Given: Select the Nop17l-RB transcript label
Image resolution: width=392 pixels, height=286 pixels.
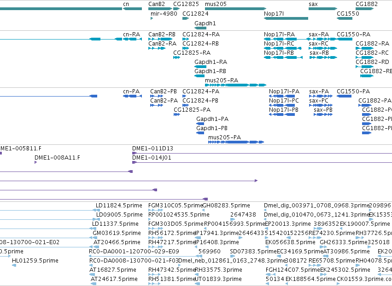Looking at the screenshot, I should coord(279,53).
